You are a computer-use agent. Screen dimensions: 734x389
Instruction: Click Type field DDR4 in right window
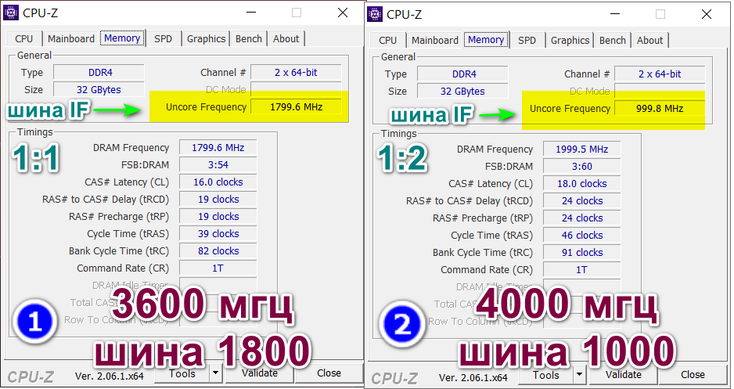(462, 74)
